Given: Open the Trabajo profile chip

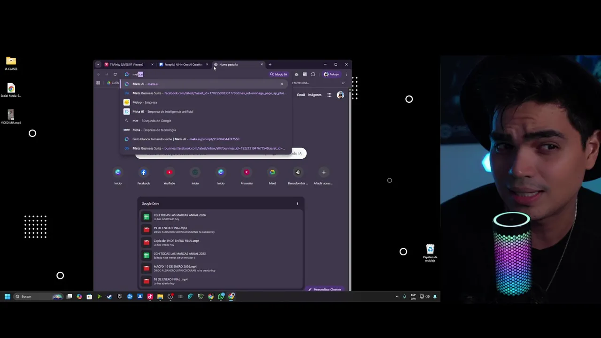Looking at the screenshot, I should 331,74.
